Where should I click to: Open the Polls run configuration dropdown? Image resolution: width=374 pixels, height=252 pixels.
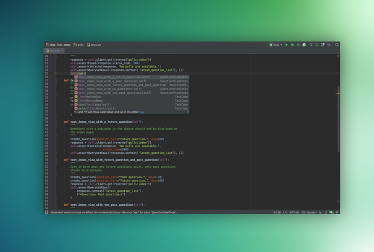coord(276,45)
